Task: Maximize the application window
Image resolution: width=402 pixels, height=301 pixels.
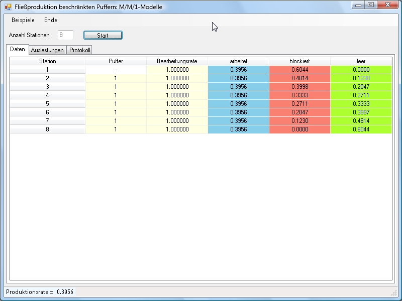Action: 371,5
